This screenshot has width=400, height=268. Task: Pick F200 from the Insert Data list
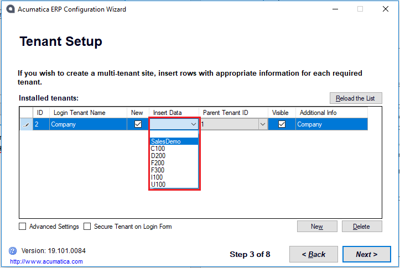(x=174, y=163)
